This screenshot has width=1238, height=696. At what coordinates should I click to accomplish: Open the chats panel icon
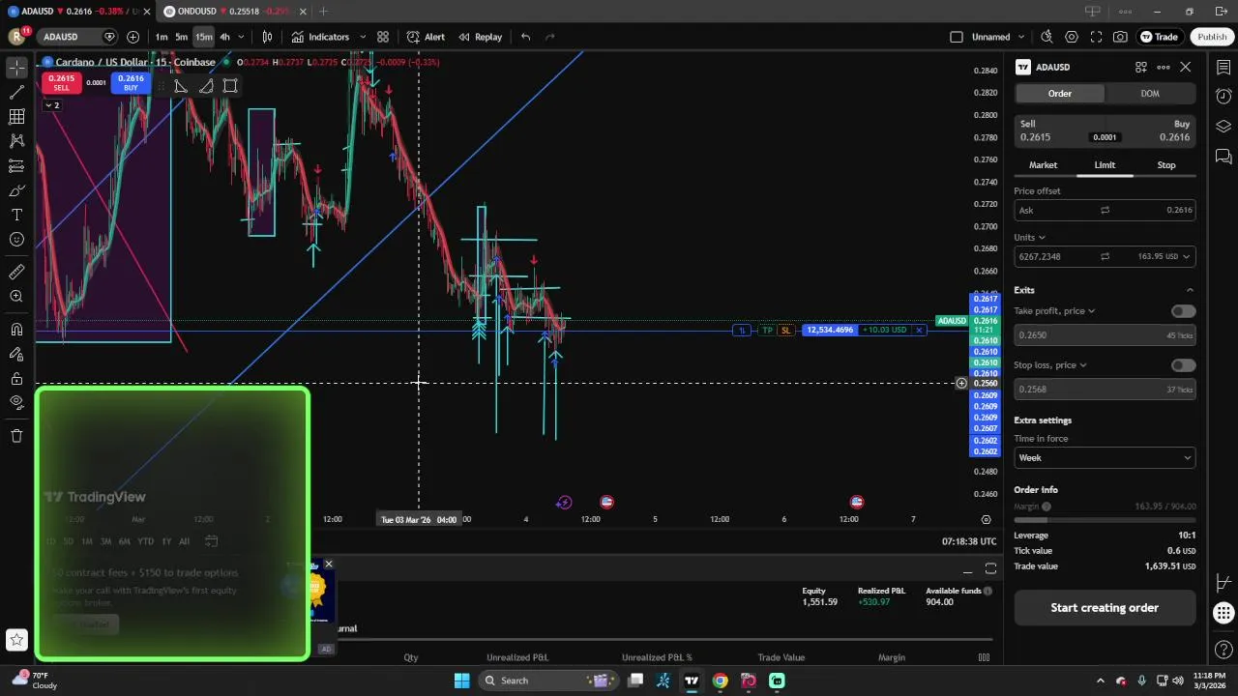1223,157
